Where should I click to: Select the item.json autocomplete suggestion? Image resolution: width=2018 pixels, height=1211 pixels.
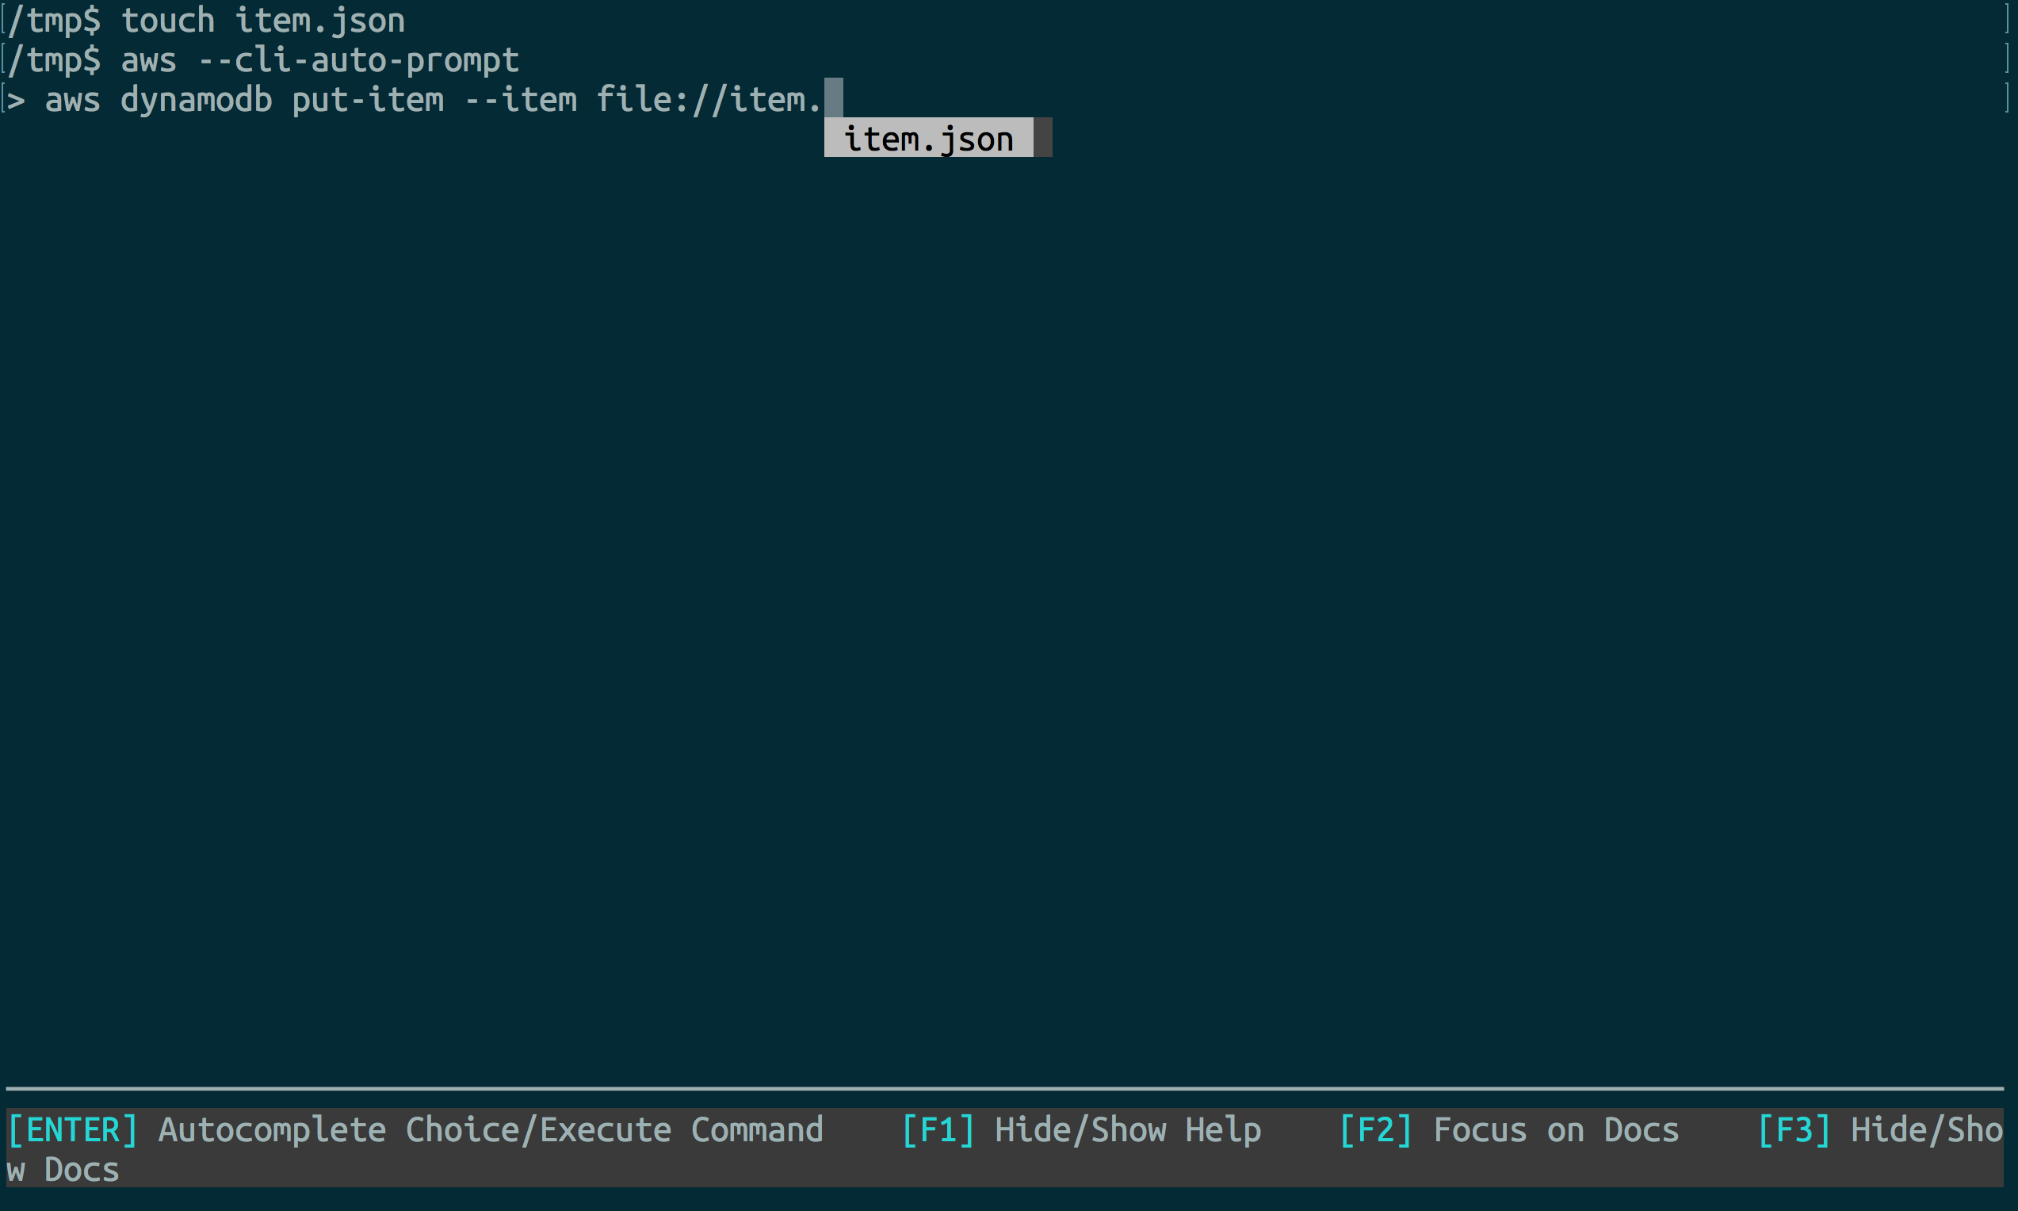928,138
